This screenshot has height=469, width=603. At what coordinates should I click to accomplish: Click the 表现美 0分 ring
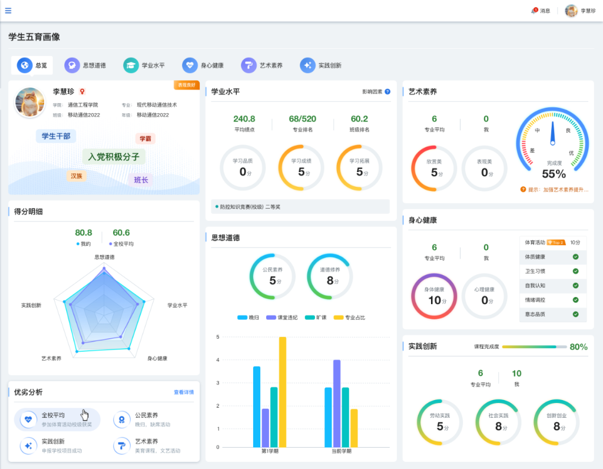[485, 168]
